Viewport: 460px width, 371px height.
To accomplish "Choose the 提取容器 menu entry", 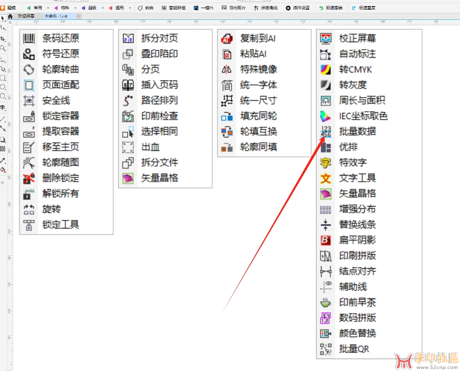I will [x=66, y=131].
